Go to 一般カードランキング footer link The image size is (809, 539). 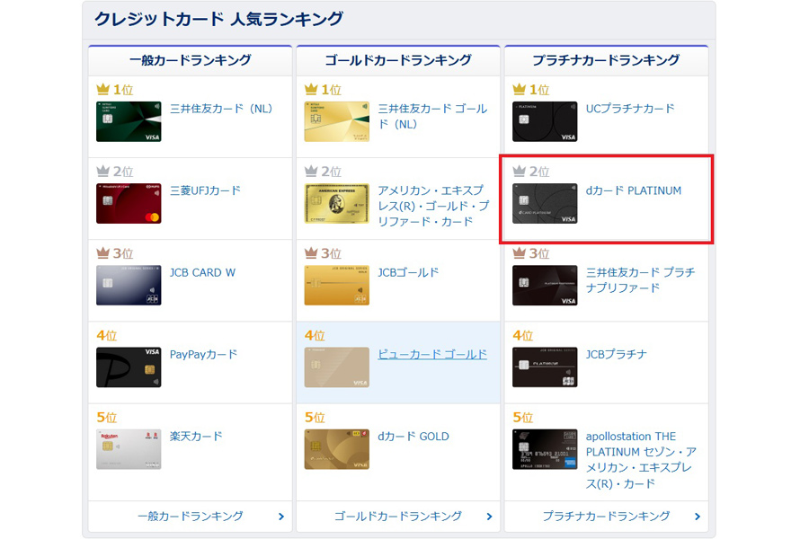pyautogui.click(x=191, y=517)
